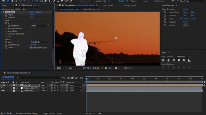Screen dimensions: 206x115
Task: Click the Search Help magnifier icon
Action: coord(178,1)
